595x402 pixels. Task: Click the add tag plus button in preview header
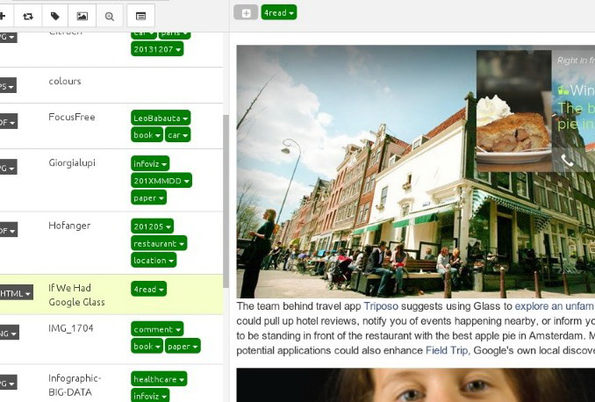pyautogui.click(x=246, y=13)
